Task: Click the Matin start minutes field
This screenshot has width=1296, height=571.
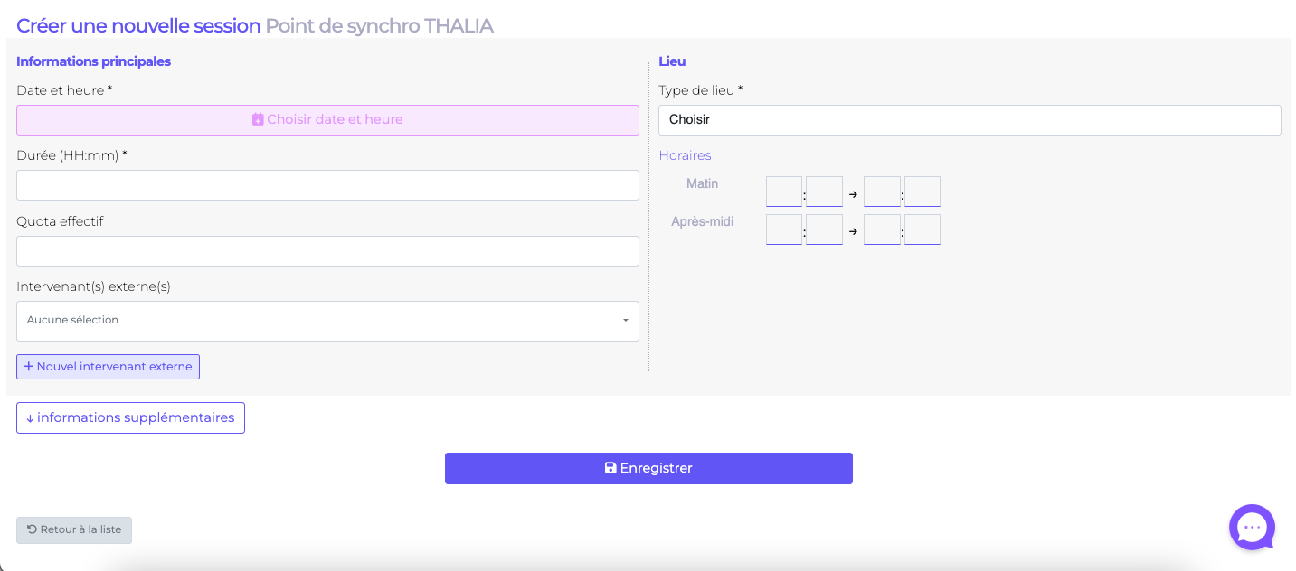Action: (824, 192)
